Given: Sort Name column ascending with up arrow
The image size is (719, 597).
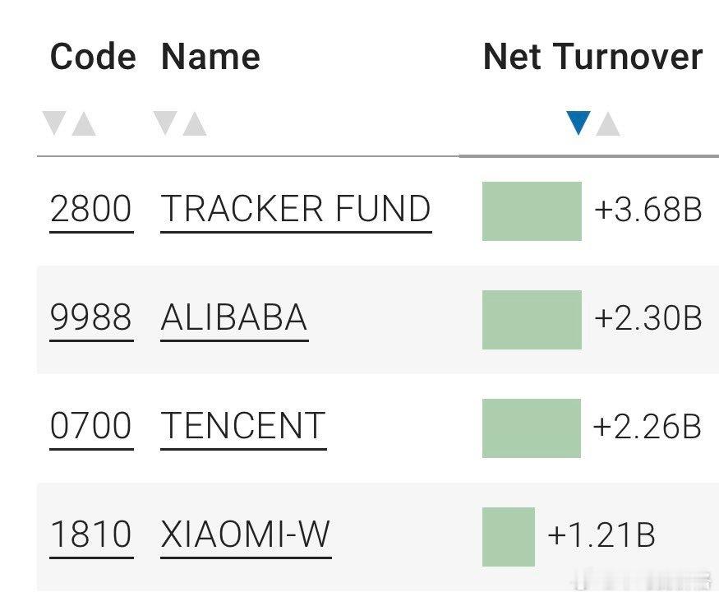Looking at the screenshot, I should pyautogui.click(x=195, y=124).
